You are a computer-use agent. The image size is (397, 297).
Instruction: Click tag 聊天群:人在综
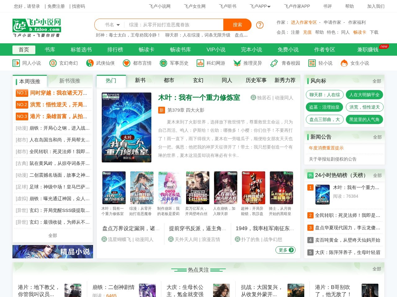pyautogui.click(x=324, y=95)
